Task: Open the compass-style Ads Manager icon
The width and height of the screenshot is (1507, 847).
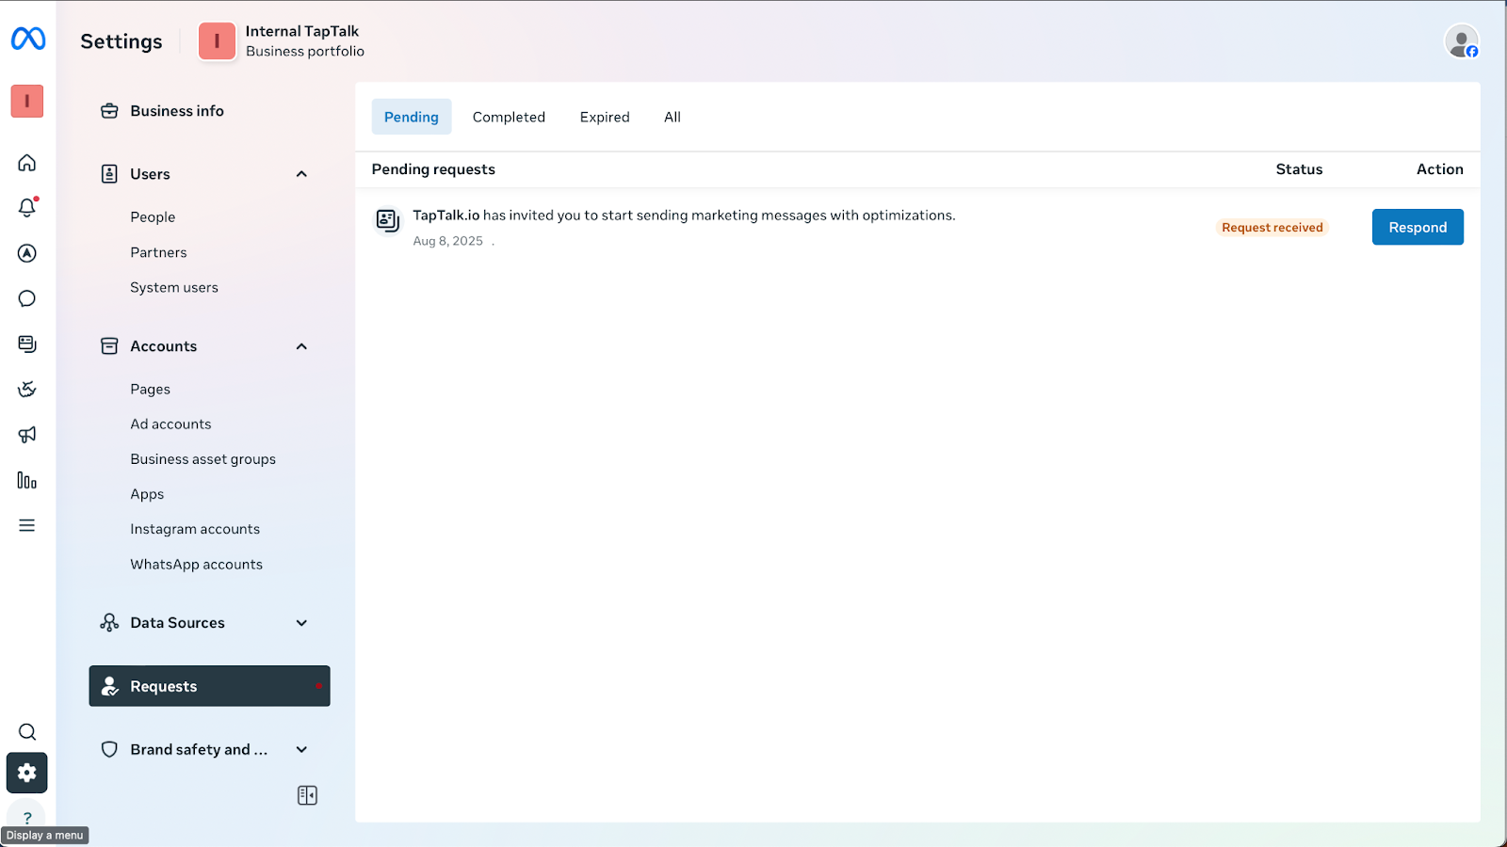Action: coord(27,253)
